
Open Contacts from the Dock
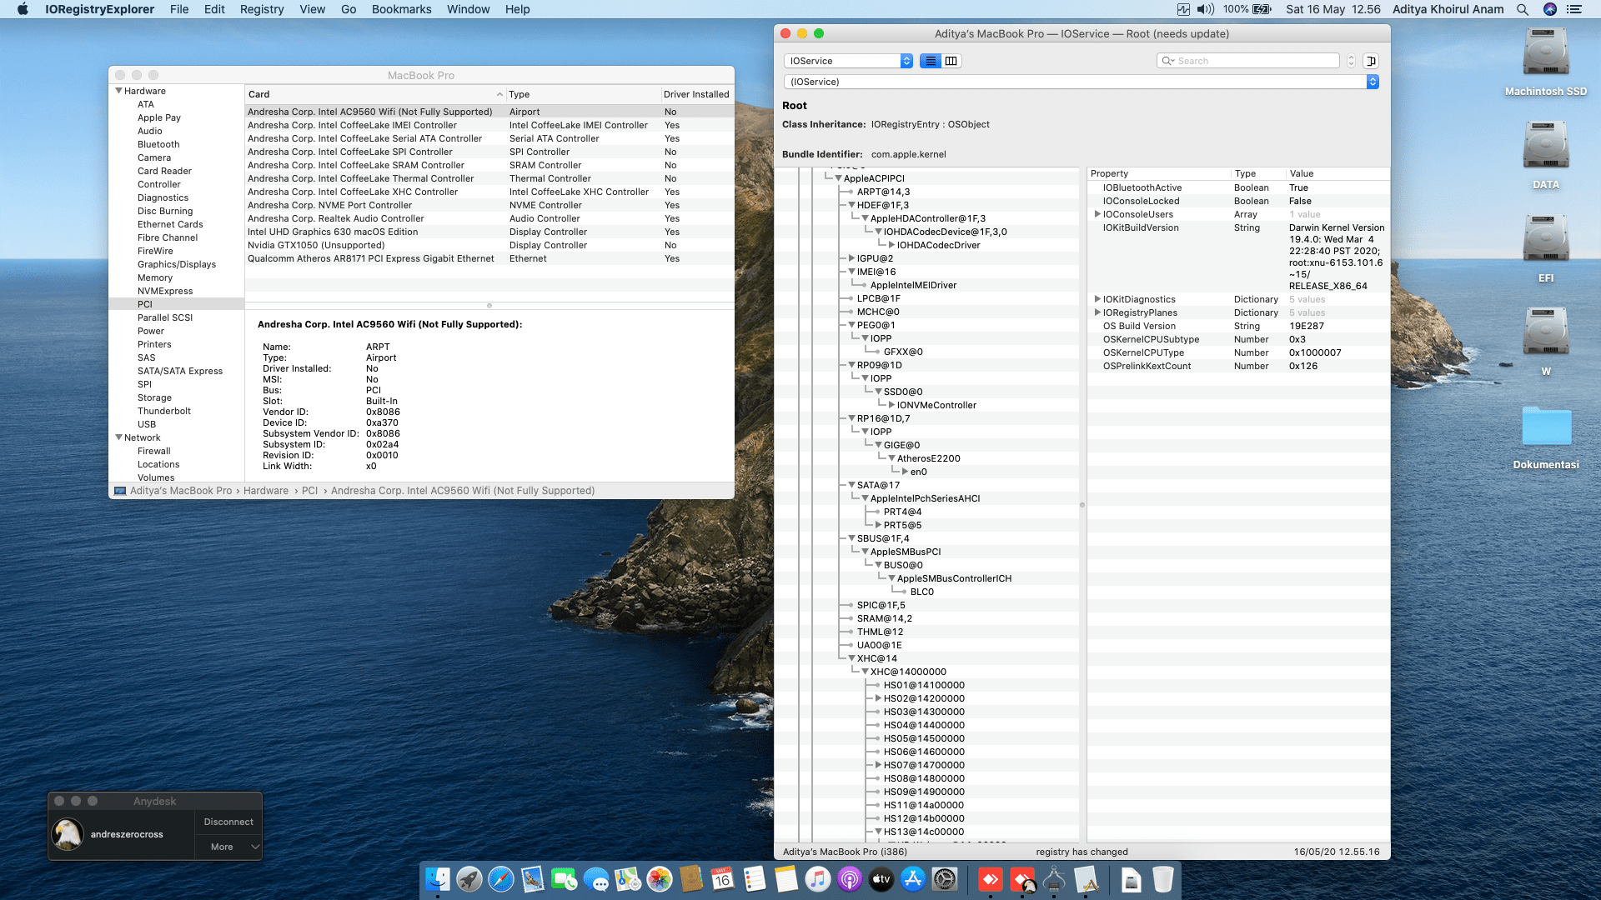tap(691, 879)
